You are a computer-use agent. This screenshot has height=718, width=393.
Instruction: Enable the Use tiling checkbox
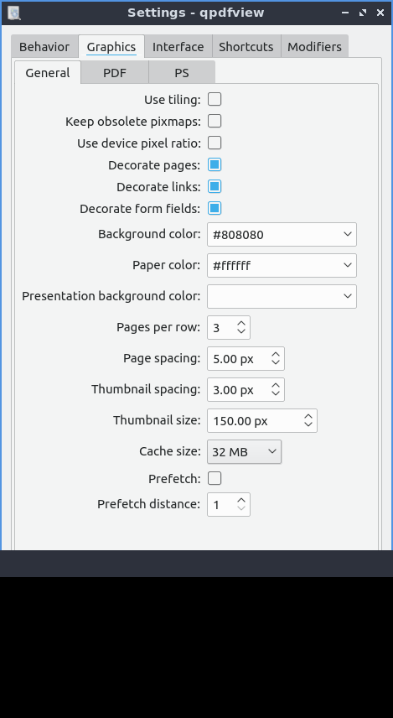(x=215, y=99)
